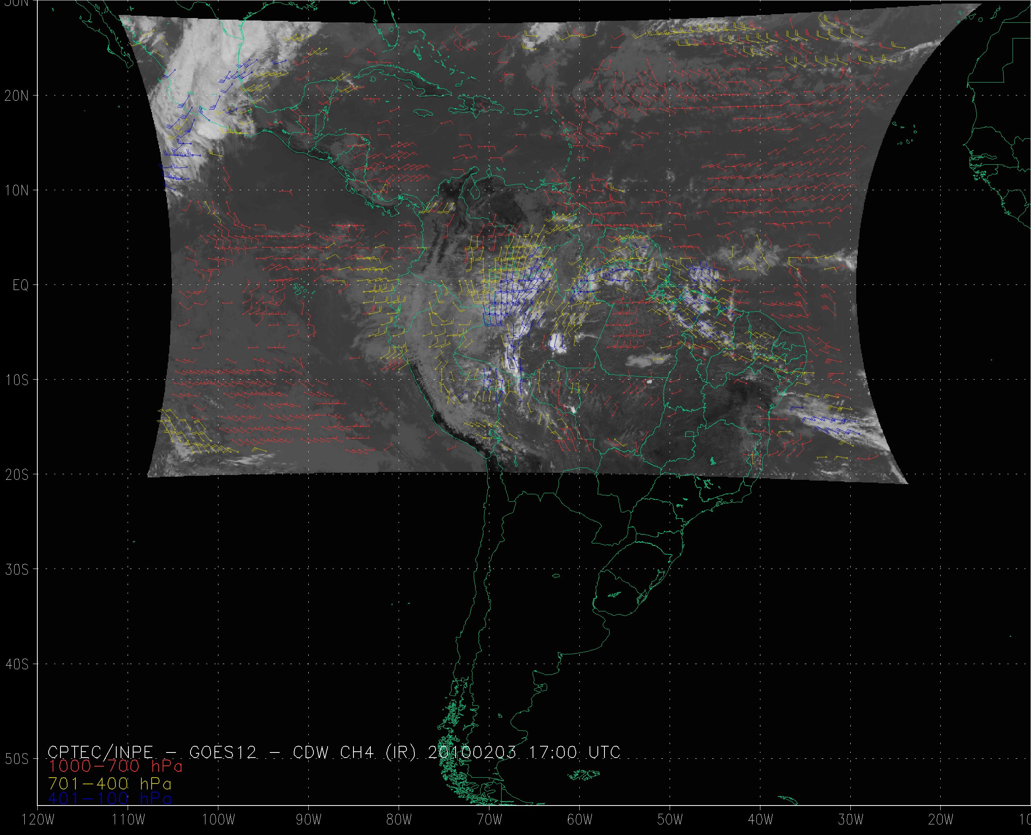Click the CPTEC/INPE title text
This screenshot has height=835, width=1031.
point(100,752)
